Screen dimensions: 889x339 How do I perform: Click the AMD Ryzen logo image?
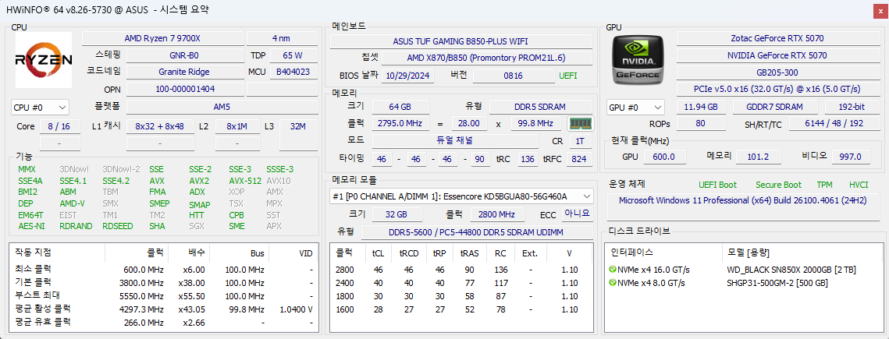pos(44,60)
